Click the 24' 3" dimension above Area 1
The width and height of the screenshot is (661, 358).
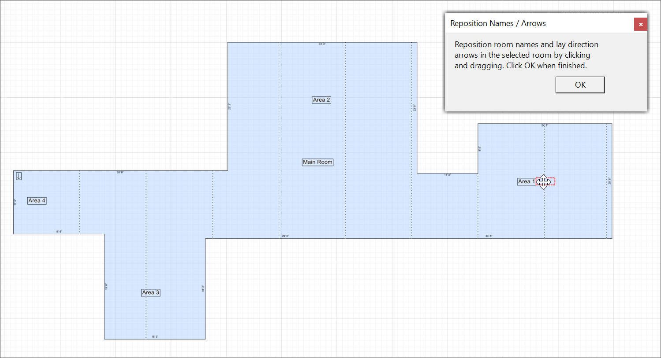click(x=545, y=125)
